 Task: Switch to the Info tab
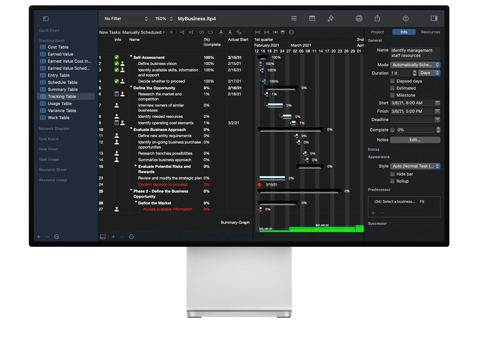coord(404,32)
